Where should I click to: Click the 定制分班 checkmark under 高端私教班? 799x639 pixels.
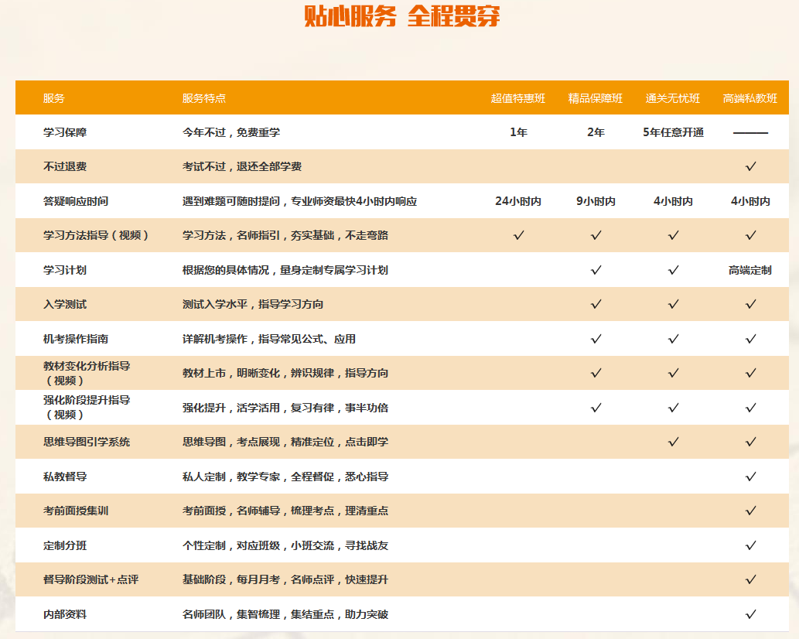pyautogui.click(x=750, y=545)
